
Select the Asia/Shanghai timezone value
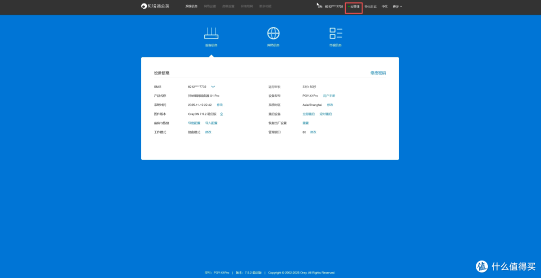[312, 104]
